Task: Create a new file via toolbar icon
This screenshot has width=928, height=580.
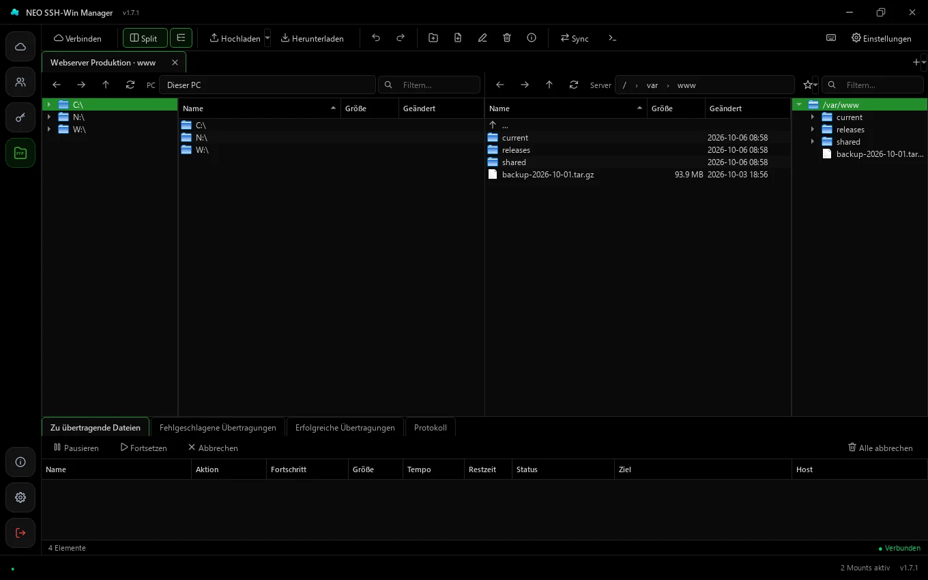Action: tap(458, 38)
